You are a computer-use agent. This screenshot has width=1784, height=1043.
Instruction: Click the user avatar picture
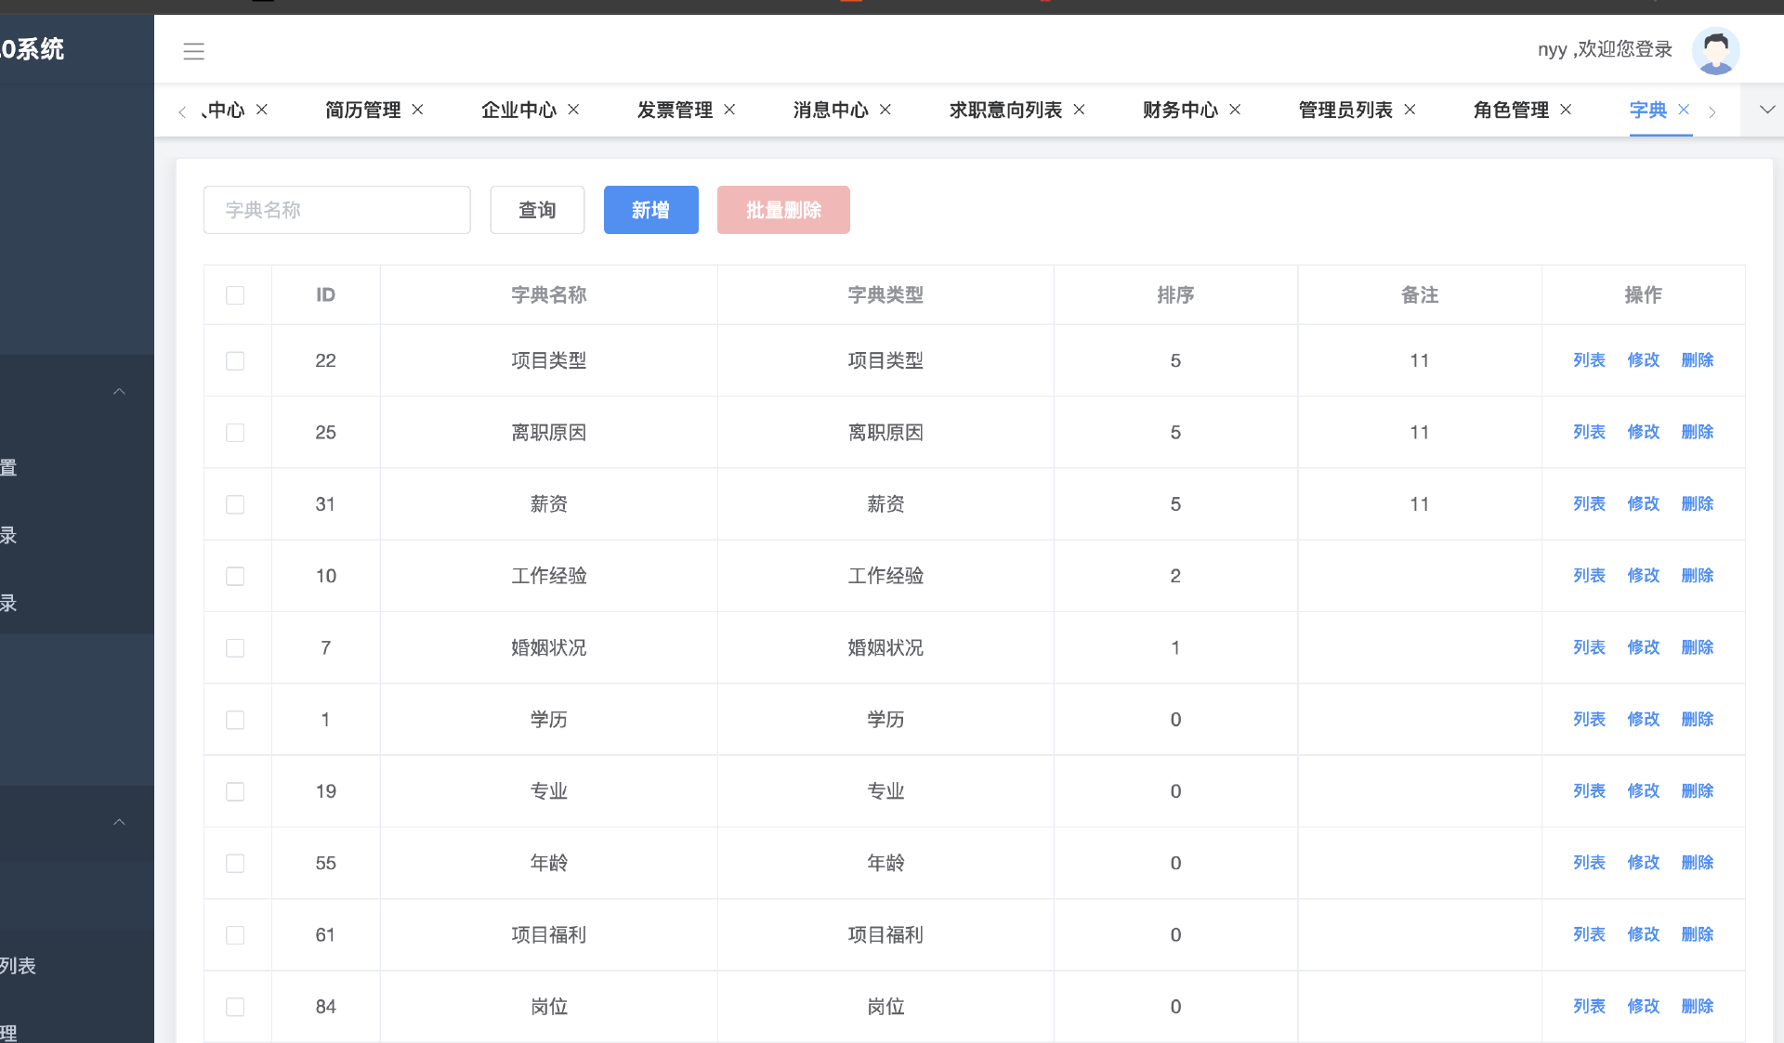pyautogui.click(x=1715, y=51)
